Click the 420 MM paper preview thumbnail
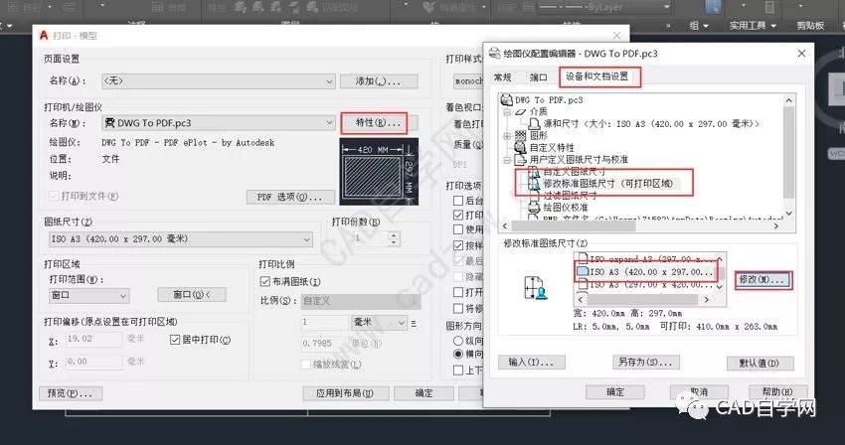 coord(379,172)
